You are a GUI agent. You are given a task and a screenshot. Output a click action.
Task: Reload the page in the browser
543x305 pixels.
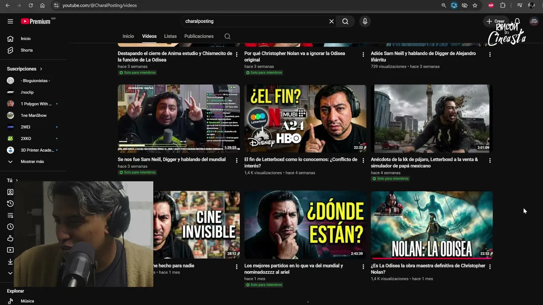point(31,6)
